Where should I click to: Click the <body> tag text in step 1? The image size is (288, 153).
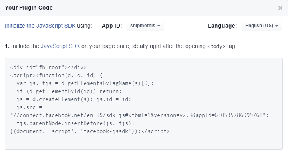[216, 46]
